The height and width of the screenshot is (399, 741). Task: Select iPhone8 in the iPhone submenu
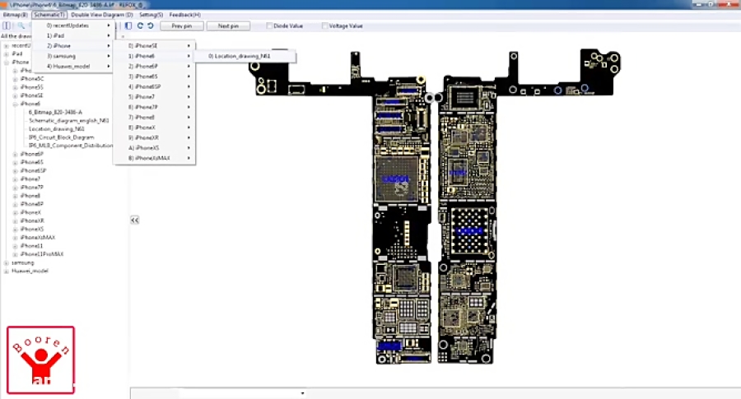point(154,117)
